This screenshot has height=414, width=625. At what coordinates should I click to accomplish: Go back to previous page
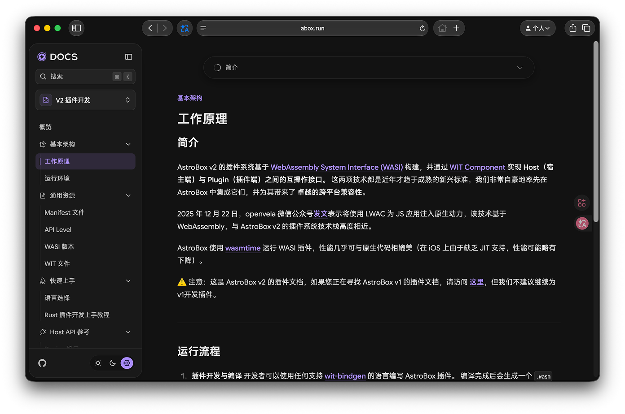(150, 28)
